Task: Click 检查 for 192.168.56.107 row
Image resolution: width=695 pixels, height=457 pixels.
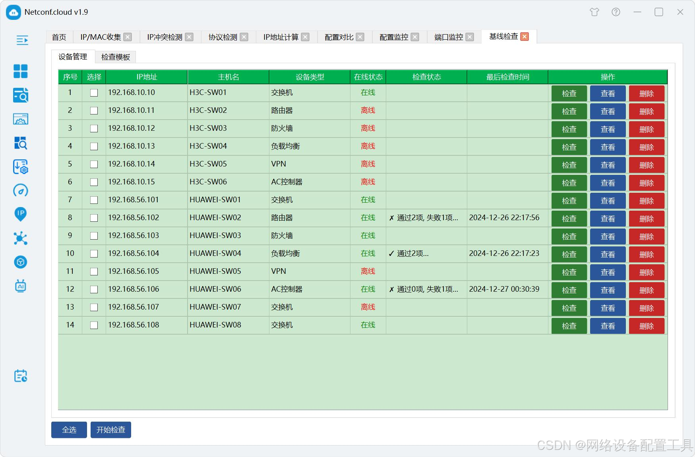Action: [569, 308]
